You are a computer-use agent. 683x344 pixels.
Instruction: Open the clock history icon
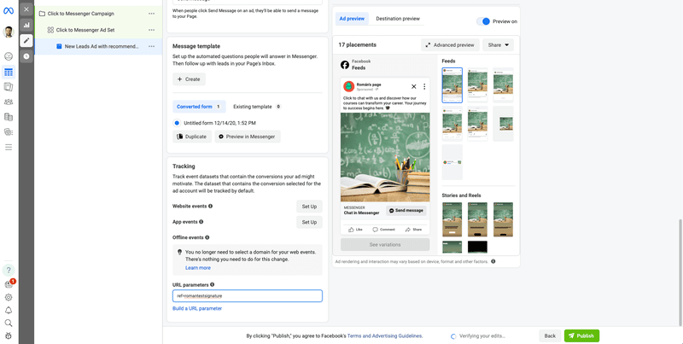pyautogui.click(x=26, y=56)
